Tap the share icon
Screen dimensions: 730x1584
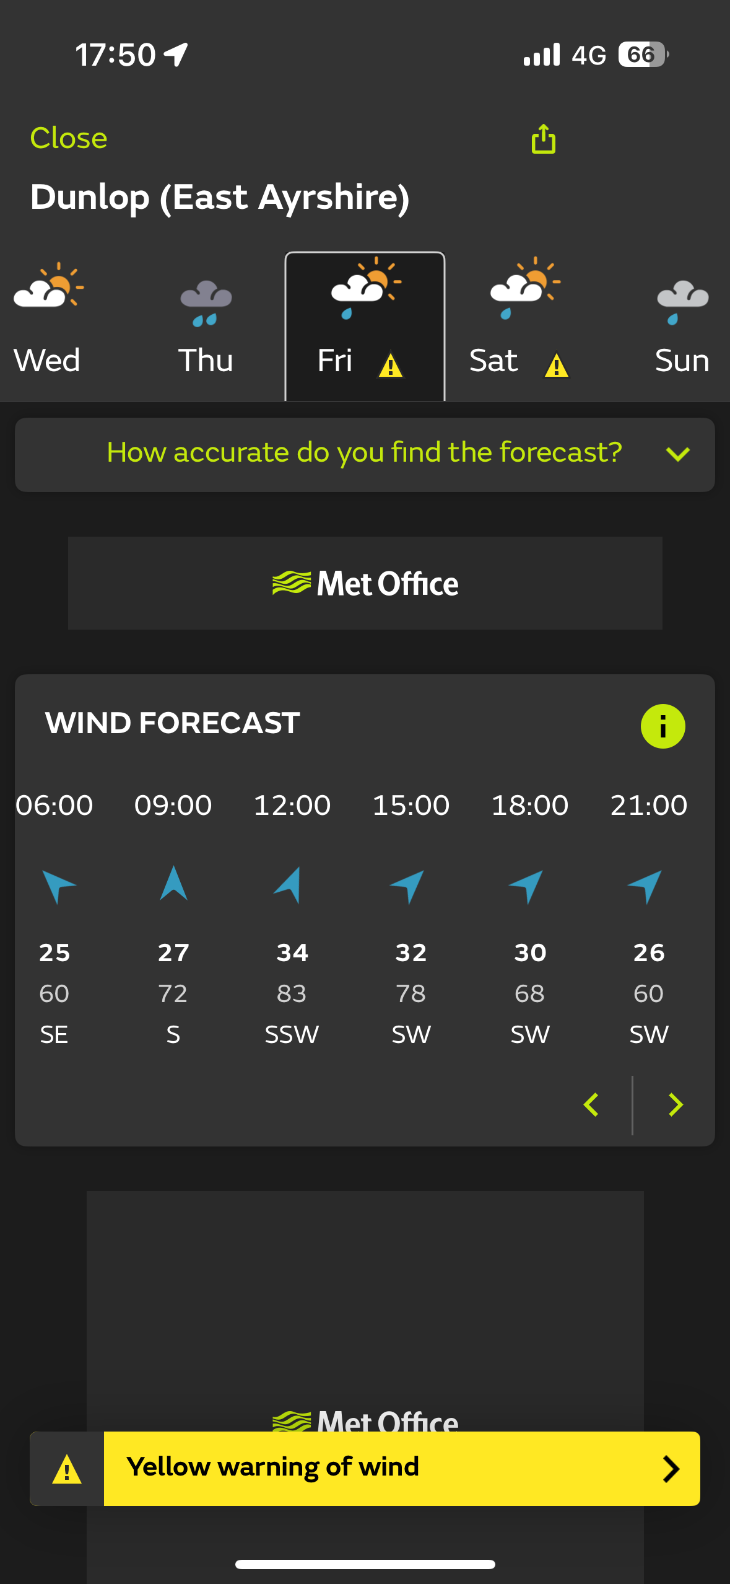coord(543,139)
